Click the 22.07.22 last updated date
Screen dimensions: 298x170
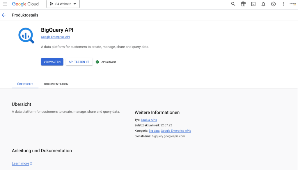point(166,125)
